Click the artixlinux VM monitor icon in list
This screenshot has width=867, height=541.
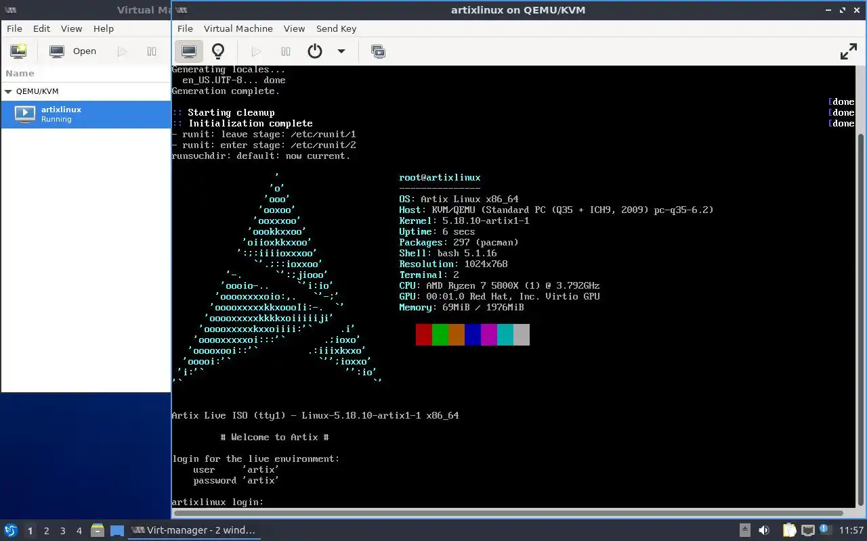(25, 114)
